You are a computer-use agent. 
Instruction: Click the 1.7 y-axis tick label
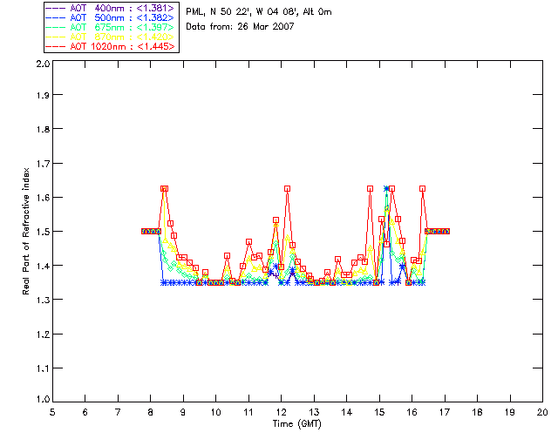point(43,164)
